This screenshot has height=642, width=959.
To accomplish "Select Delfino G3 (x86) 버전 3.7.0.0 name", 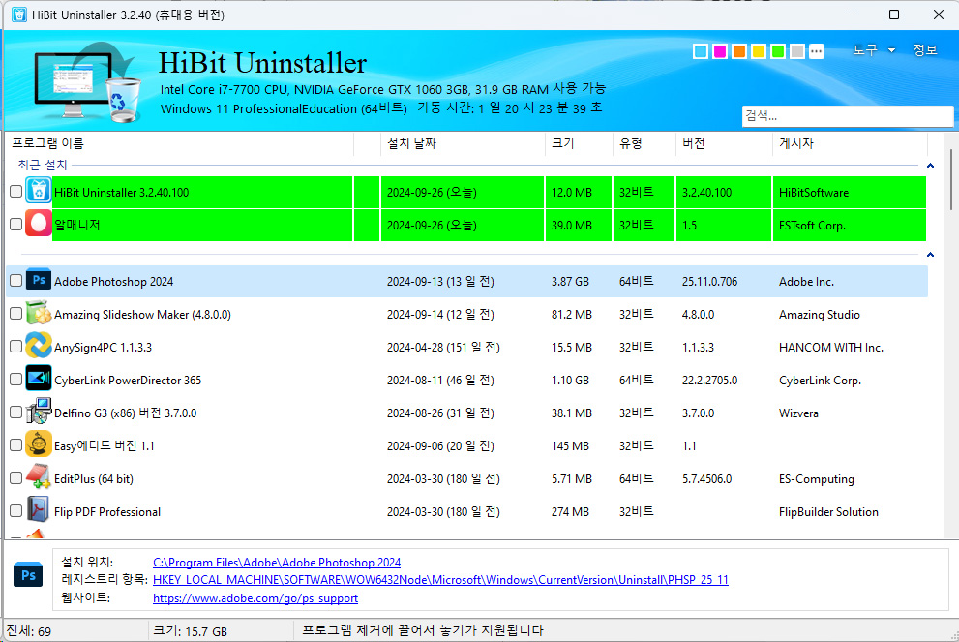I will (126, 413).
